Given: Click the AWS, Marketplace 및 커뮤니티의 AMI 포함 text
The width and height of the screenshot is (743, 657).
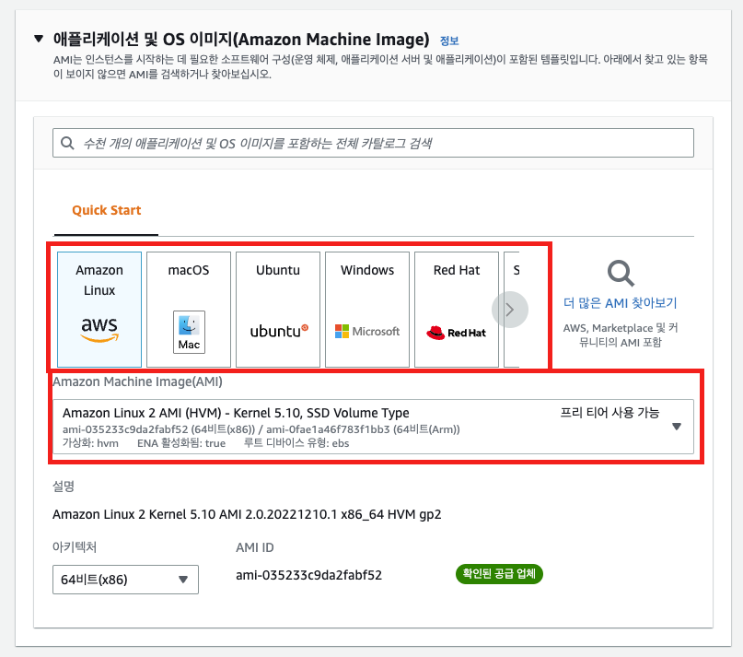Looking at the screenshot, I should coord(621,334).
